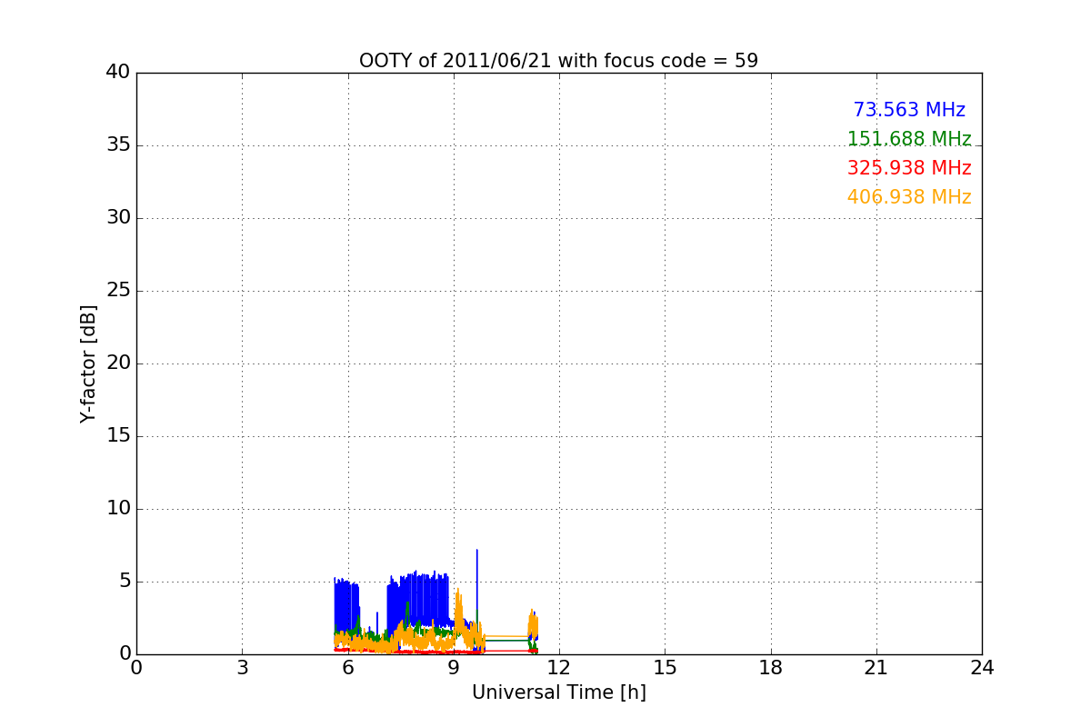Screen dimensions: 1091x727
Task: Click the y-axis tick label 20
Action: (x=118, y=363)
